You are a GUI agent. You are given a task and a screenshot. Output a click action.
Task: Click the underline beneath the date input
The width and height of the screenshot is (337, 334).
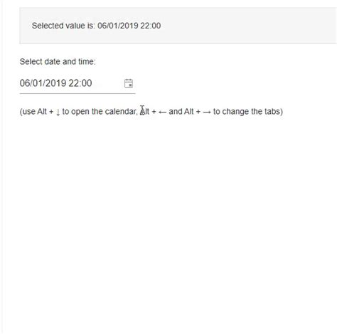pyautogui.click(x=77, y=93)
